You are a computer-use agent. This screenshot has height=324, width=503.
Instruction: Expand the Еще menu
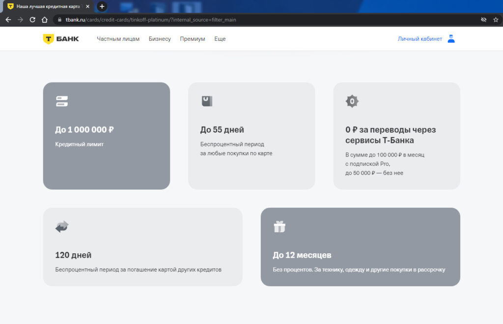220,39
